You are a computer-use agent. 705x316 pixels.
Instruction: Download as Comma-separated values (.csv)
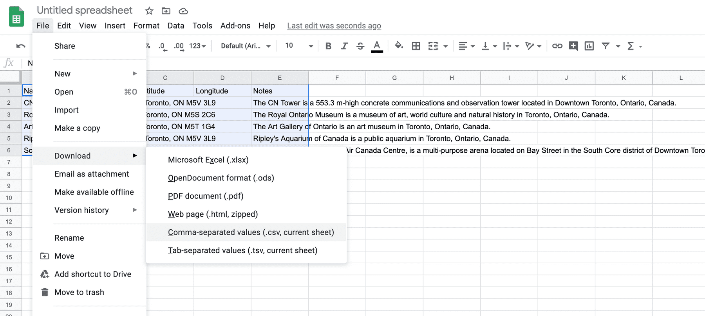(246, 232)
